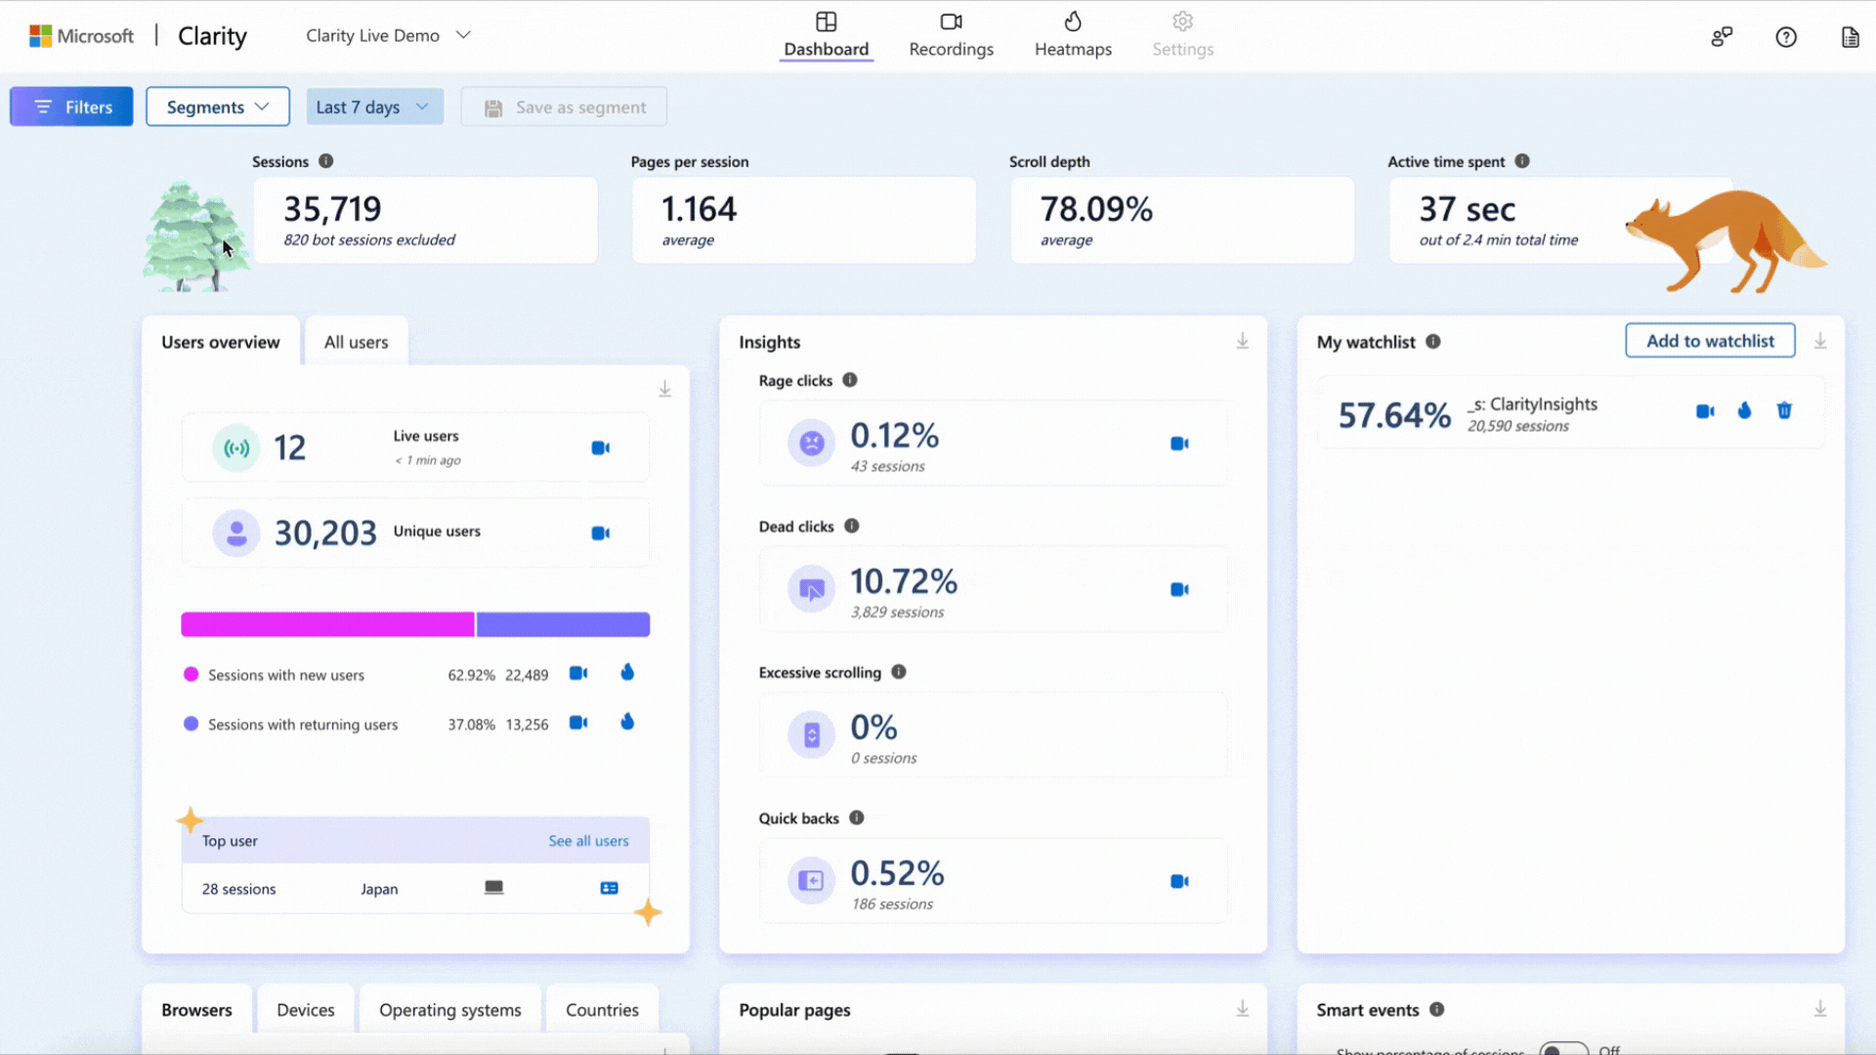Image resolution: width=1876 pixels, height=1055 pixels.
Task: Open the Filters panel
Action: [71, 106]
